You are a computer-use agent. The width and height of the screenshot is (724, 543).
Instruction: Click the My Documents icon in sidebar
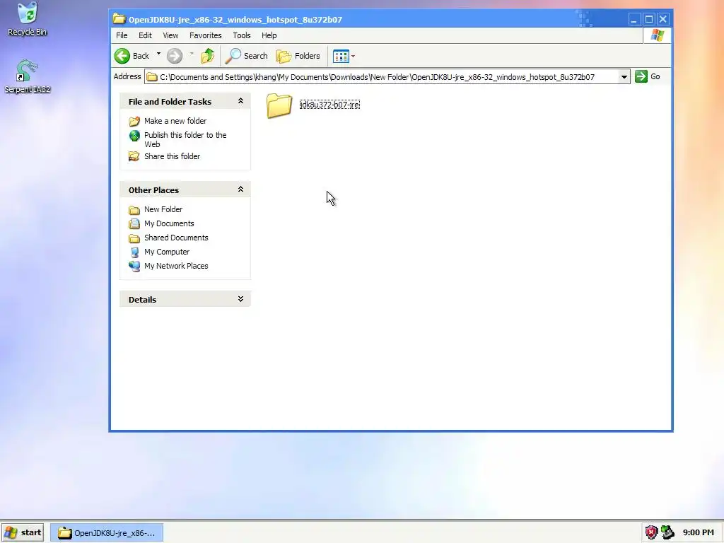(x=134, y=224)
